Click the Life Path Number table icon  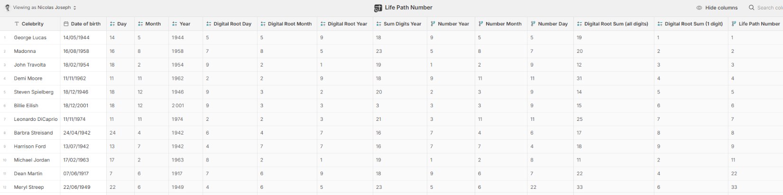[378, 8]
